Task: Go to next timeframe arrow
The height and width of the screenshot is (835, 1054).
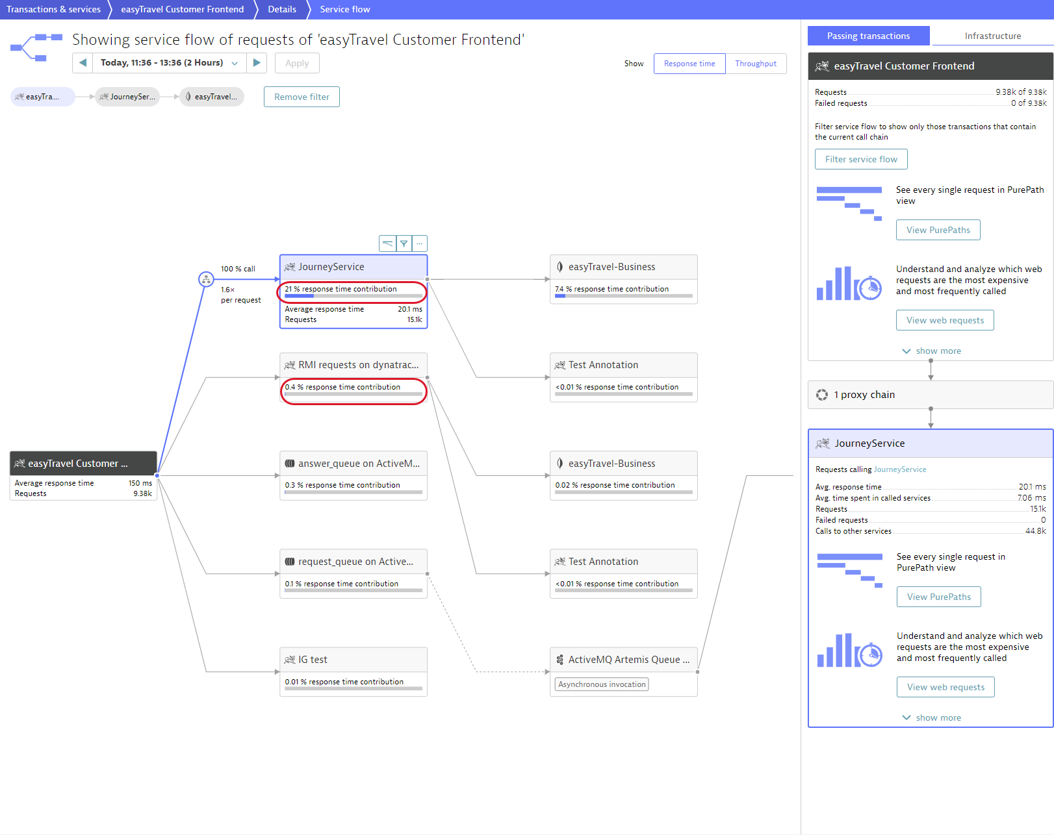Action: tap(257, 63)
